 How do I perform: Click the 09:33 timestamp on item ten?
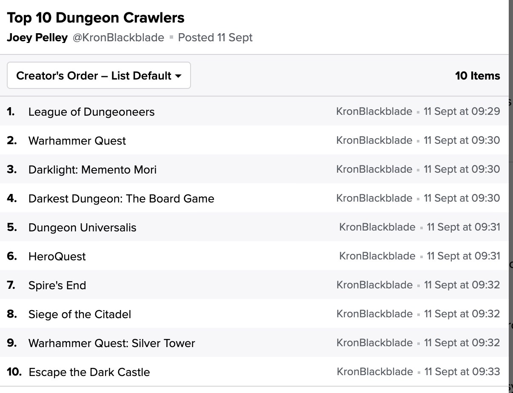(462, 372)
